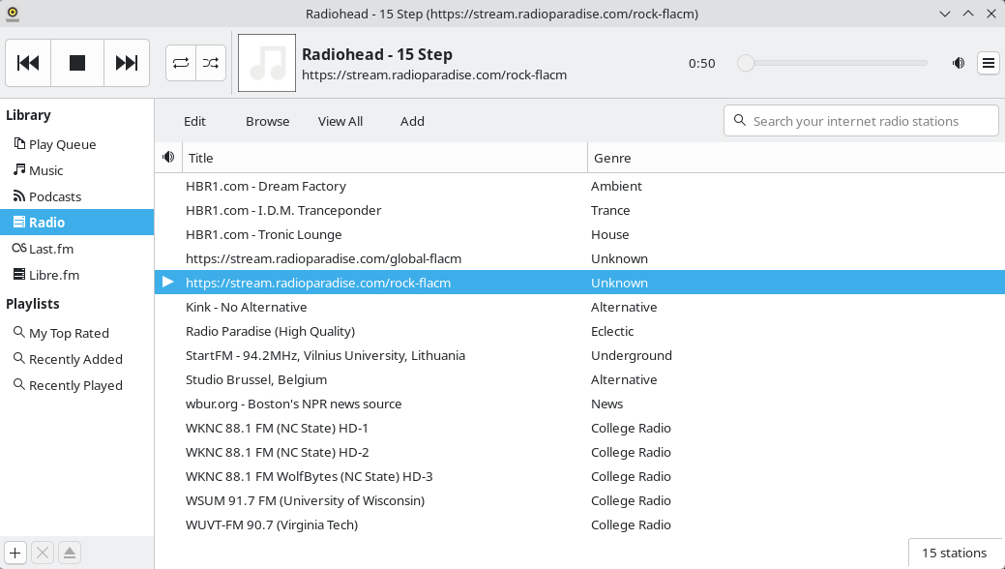
Task: Toggle shuffle mode
Action: pos(211,63)
